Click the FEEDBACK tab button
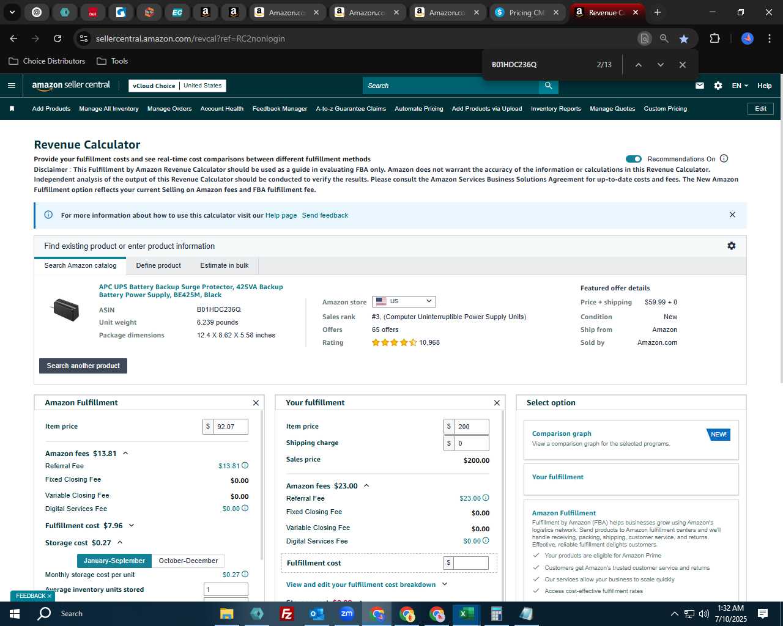The height and width of the screenshot is (626, 783). coord(34,596)
